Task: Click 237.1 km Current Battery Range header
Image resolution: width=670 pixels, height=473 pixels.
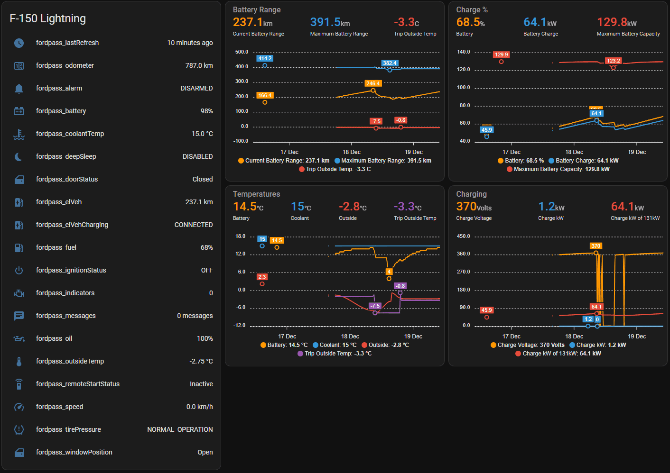Action: tap(253, 22)
